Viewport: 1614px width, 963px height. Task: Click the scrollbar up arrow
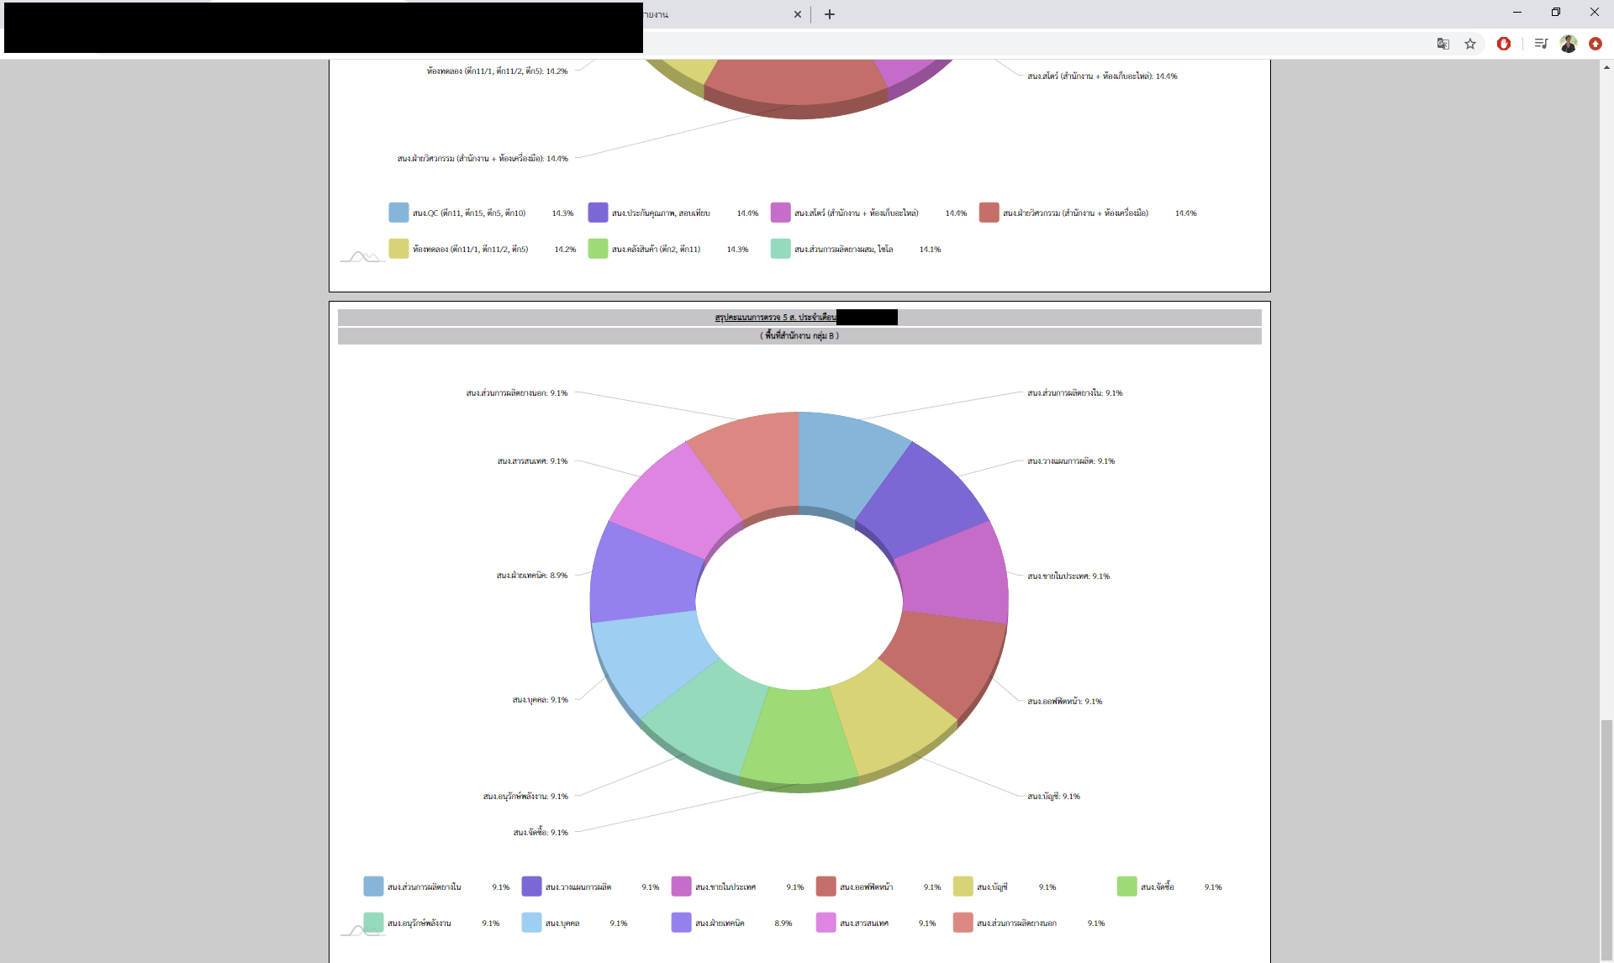1606,67
